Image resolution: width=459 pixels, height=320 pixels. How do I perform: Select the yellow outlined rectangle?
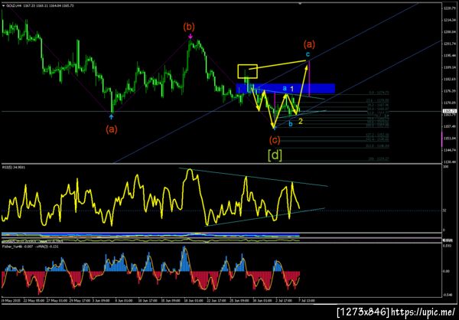248,71
